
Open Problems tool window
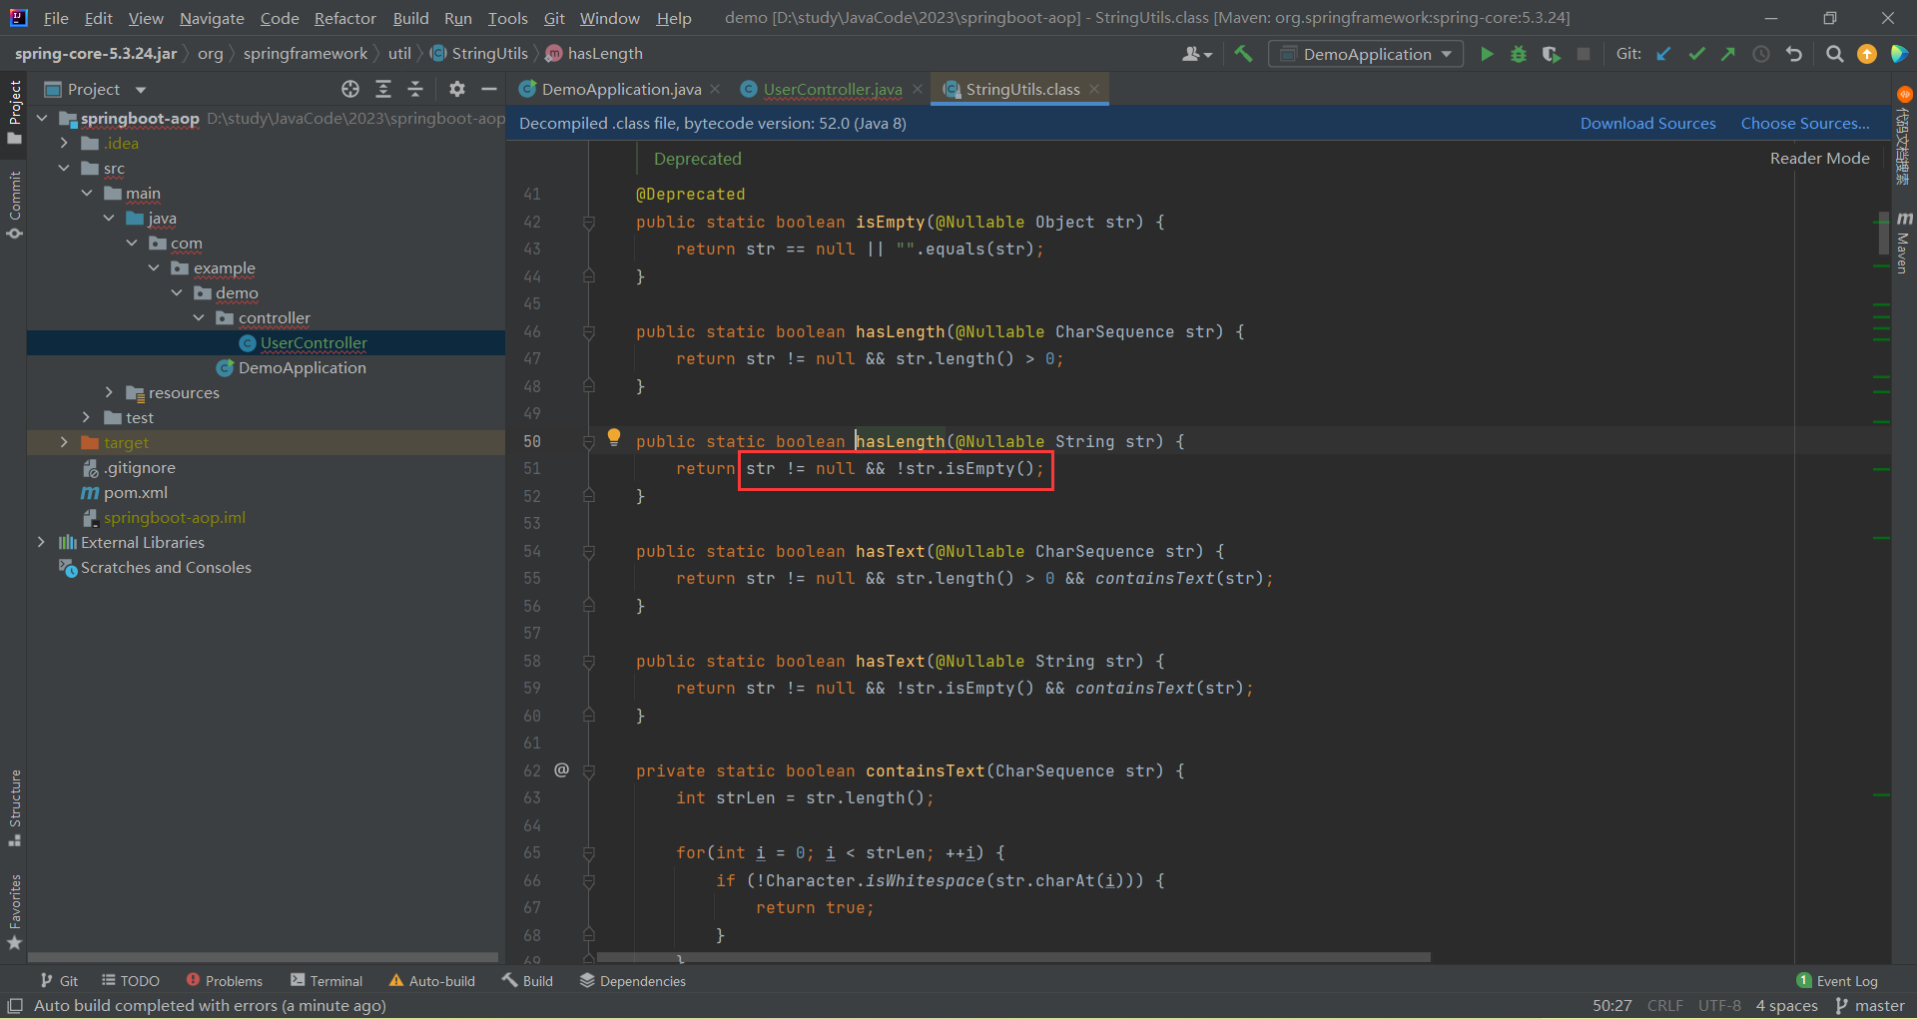point(224,981)
